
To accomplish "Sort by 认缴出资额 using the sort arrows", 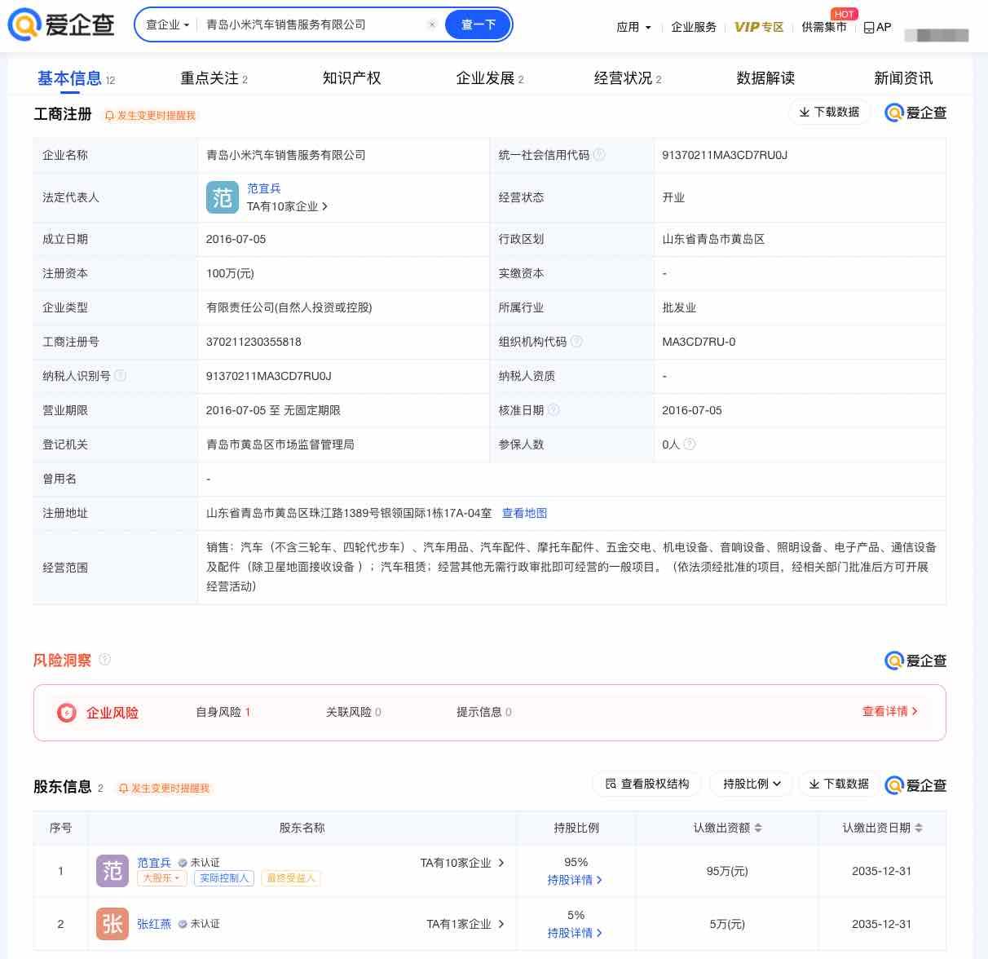I will [x=758, y=828].
